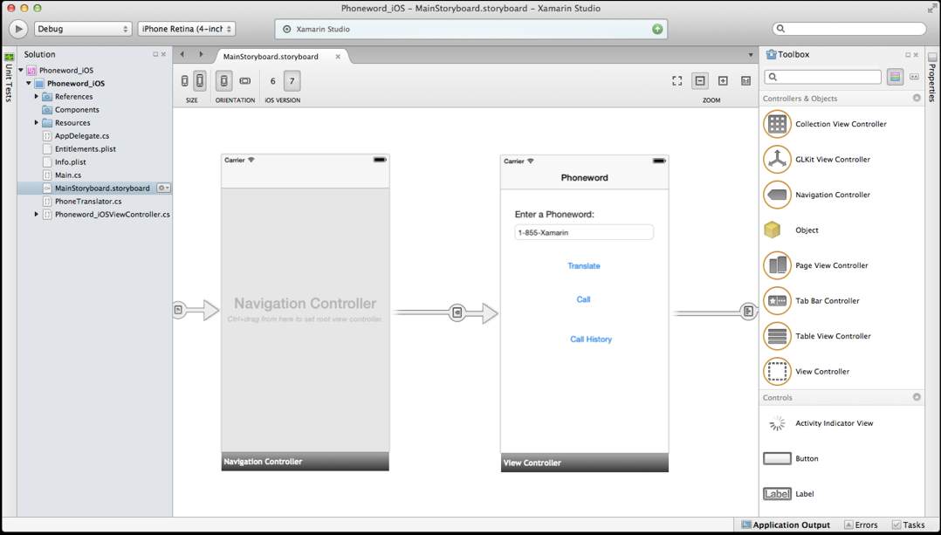Screen dimensions: 941x535
Task: Expand the References folder
Action: click(36, 97)
